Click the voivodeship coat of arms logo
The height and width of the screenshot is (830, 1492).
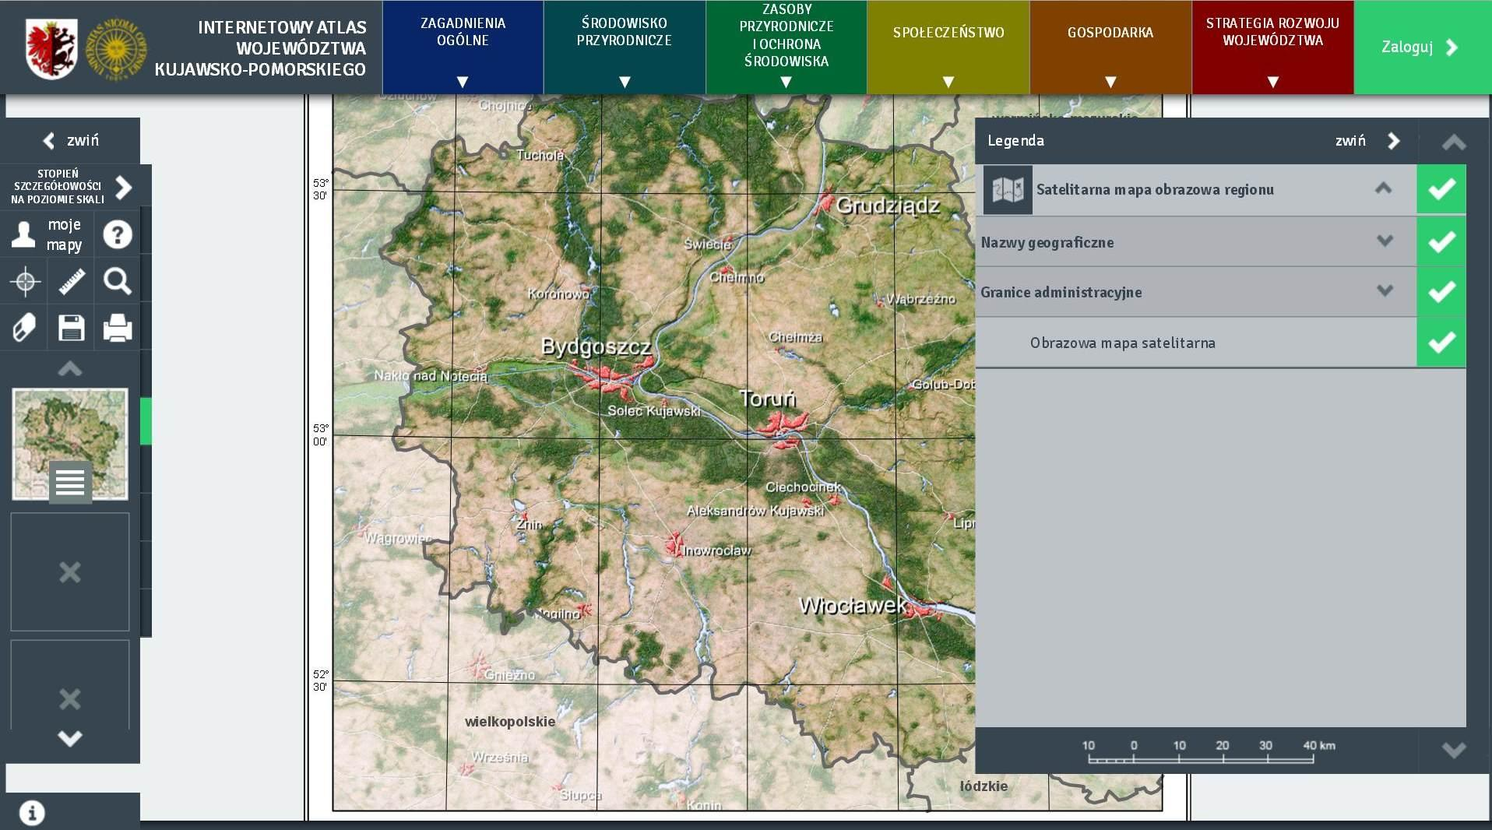tap(51, 48)
